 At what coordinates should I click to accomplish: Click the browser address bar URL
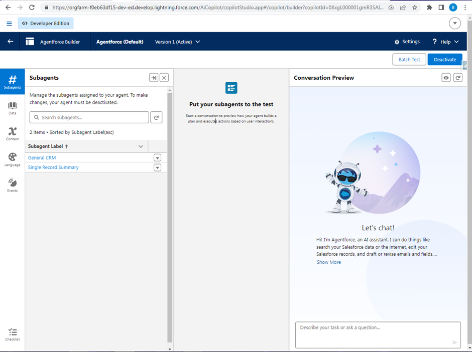(x=218, y=8)
